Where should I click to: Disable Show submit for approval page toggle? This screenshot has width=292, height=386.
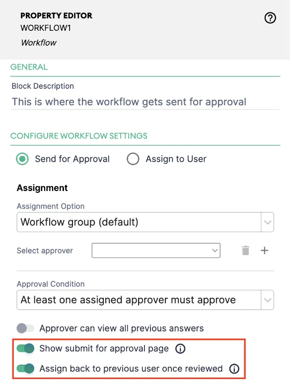coord(25,348)
